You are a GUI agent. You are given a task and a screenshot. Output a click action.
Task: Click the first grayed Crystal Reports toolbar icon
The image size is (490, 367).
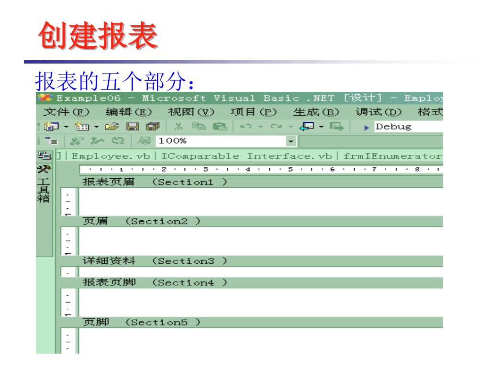[77, 141]
